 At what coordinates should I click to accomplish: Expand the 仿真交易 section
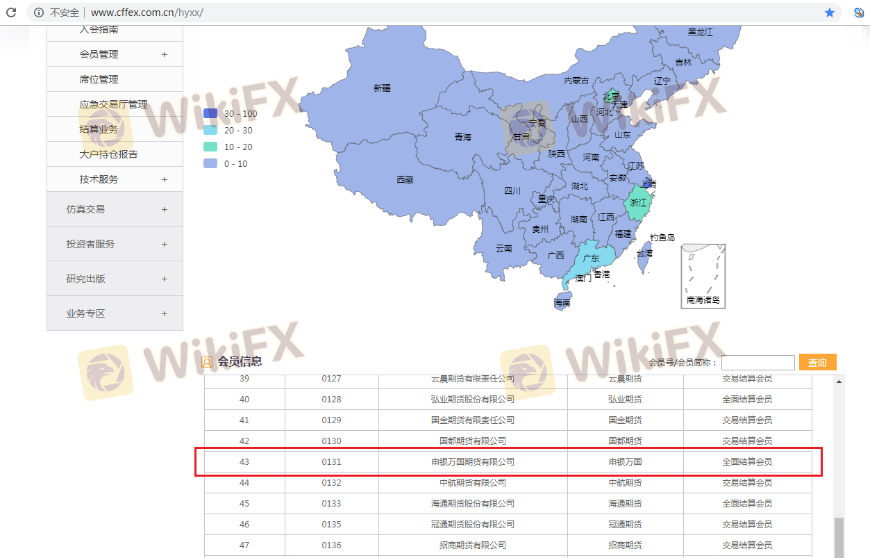(x=164, y=209)
